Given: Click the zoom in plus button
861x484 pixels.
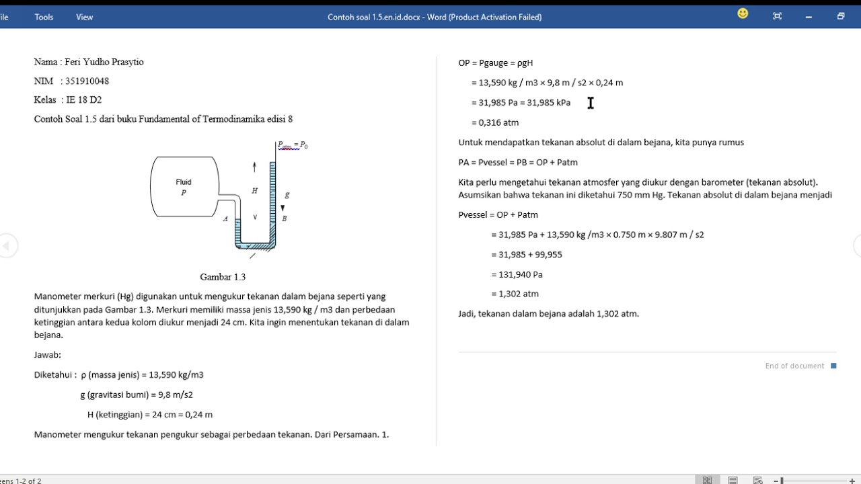Looking at the screenshot, I should (853, 481).
